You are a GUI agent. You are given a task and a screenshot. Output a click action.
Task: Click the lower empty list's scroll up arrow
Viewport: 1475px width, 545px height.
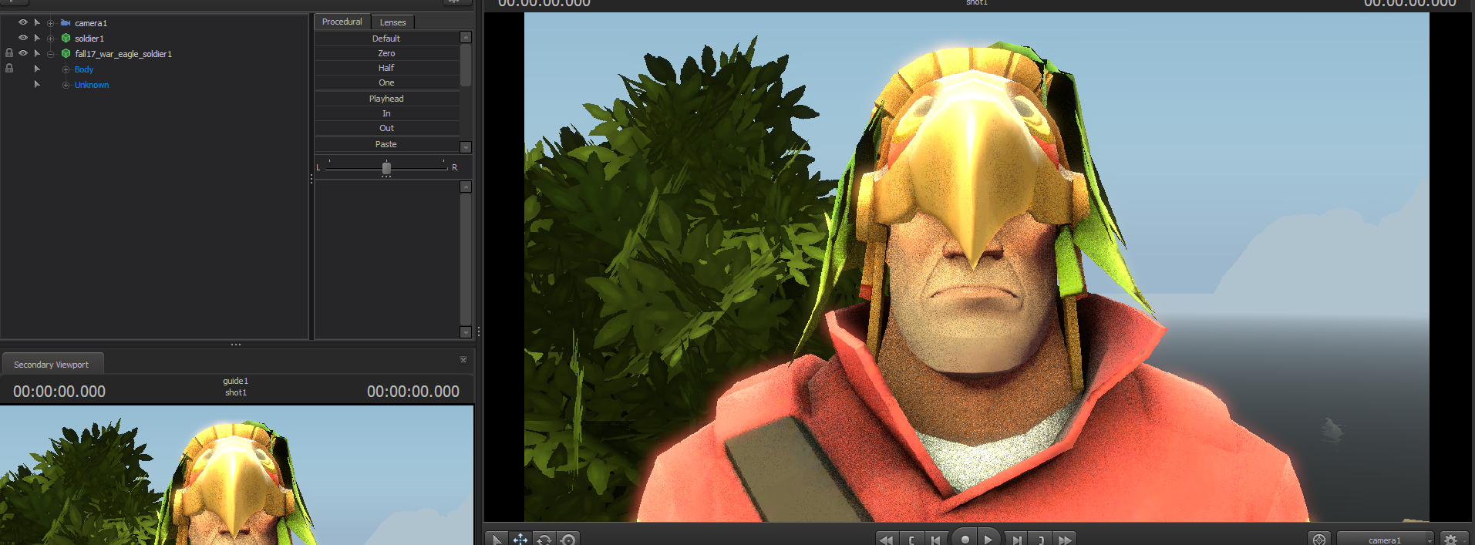466,187
